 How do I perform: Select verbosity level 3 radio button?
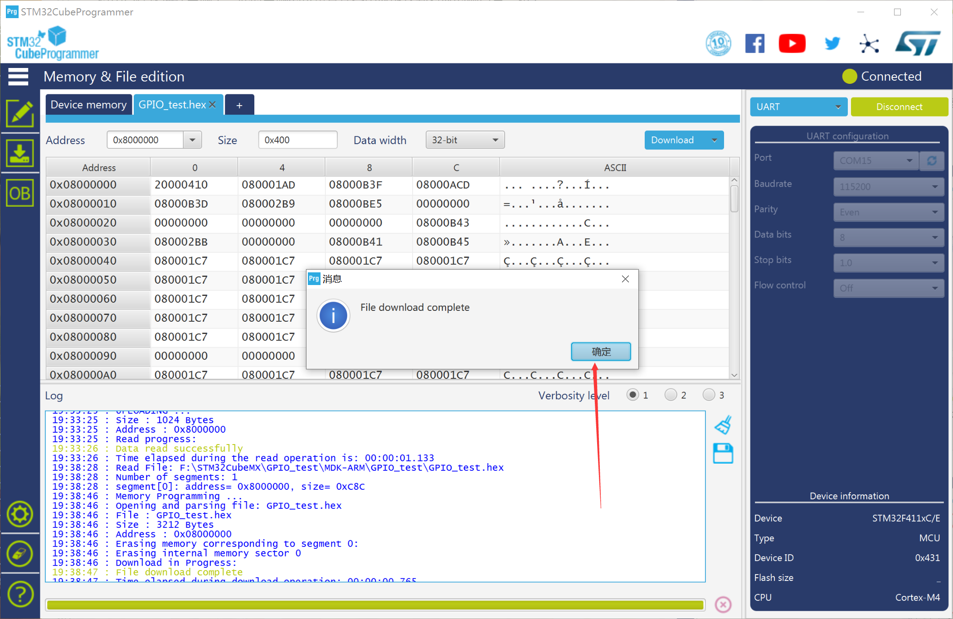(709, 395)
